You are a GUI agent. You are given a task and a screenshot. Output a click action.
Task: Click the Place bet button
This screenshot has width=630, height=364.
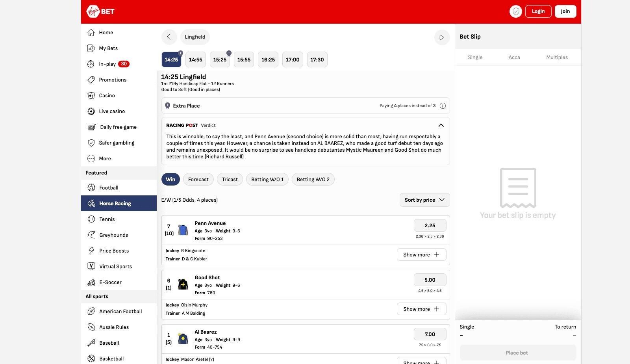[518, 353]
